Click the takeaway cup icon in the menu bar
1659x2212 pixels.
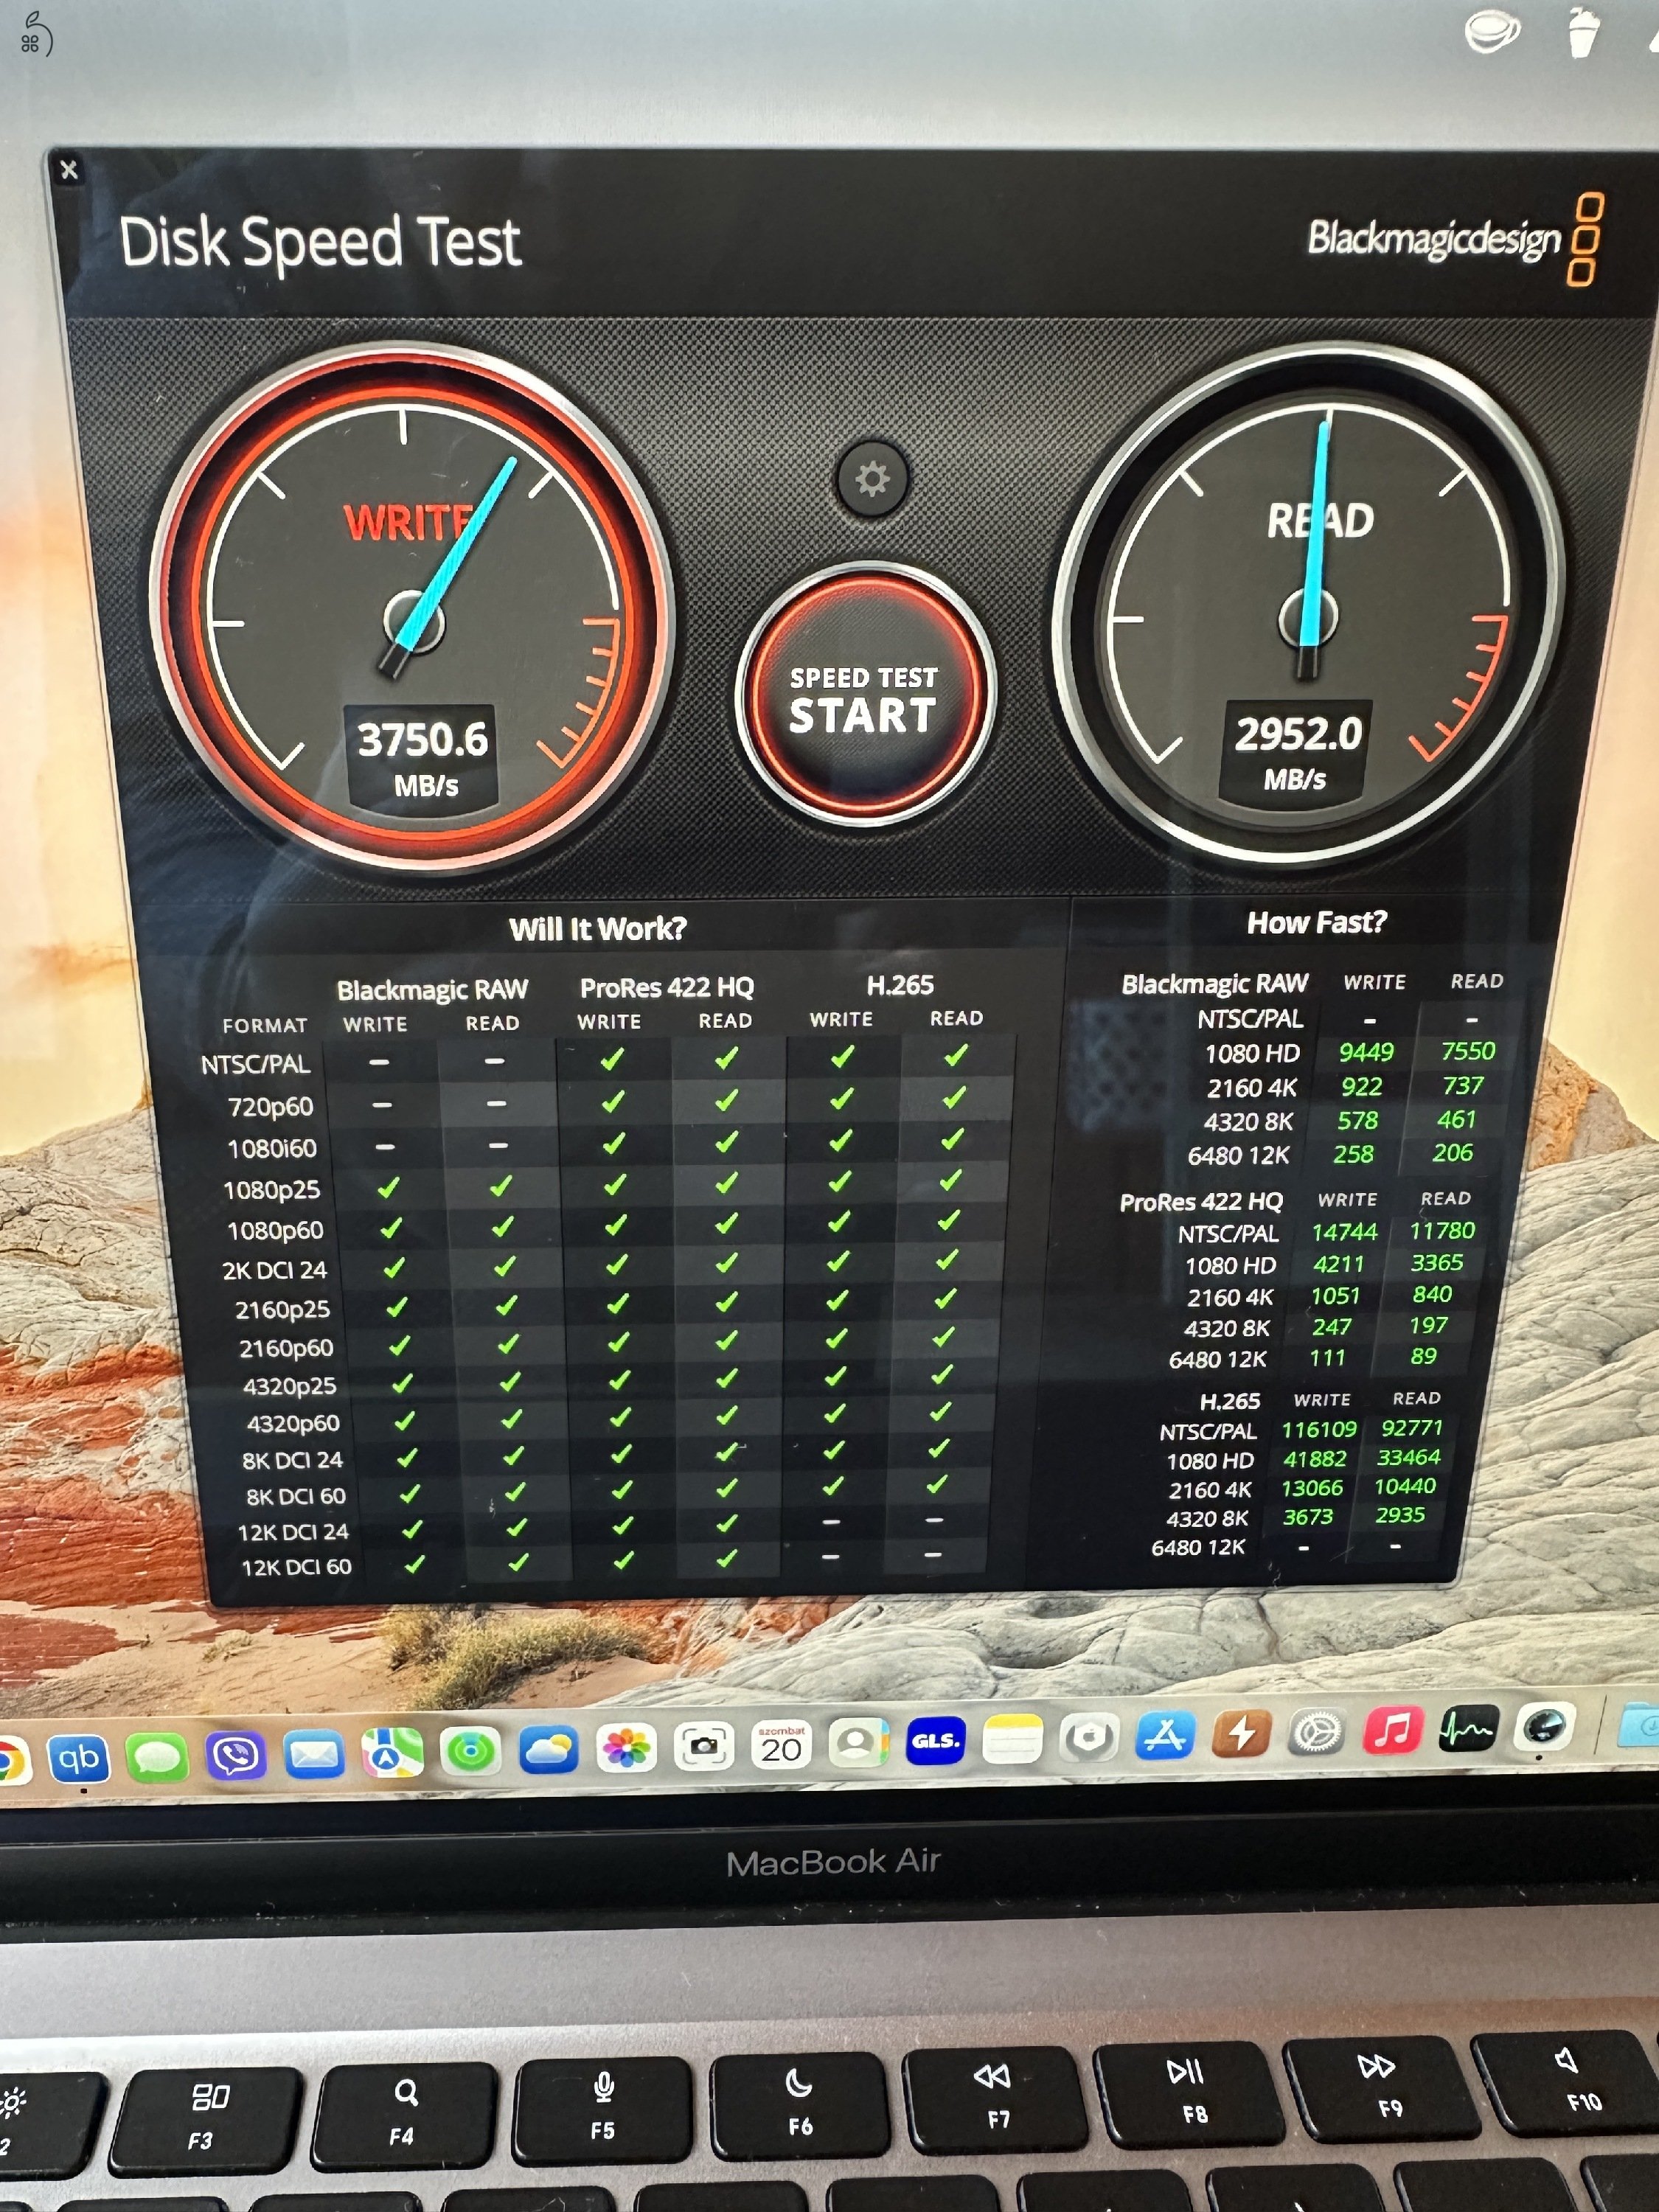pyautogui.click(x=1583, y=33)
